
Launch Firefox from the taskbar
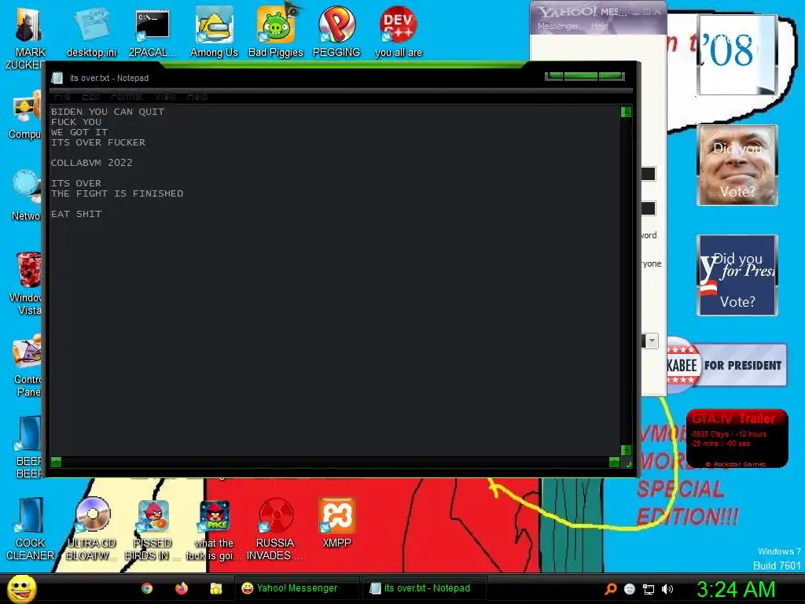coord(182,588)
